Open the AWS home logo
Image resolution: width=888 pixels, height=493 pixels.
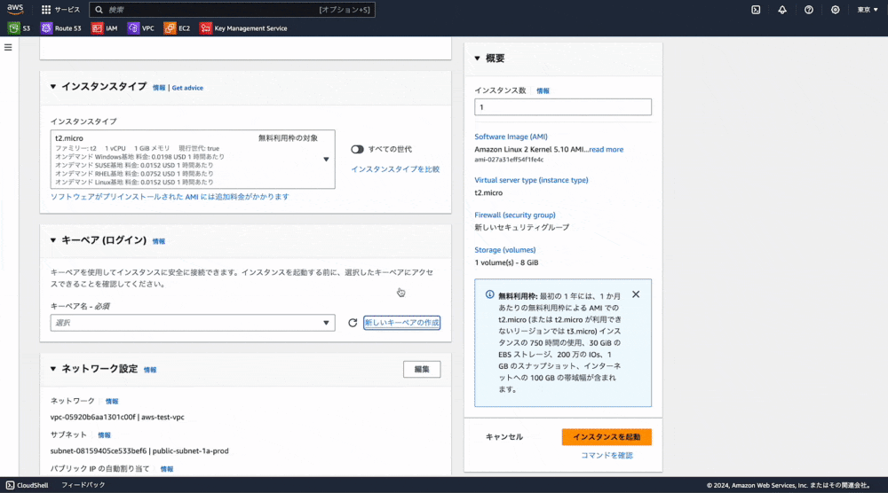coord(15,9)
